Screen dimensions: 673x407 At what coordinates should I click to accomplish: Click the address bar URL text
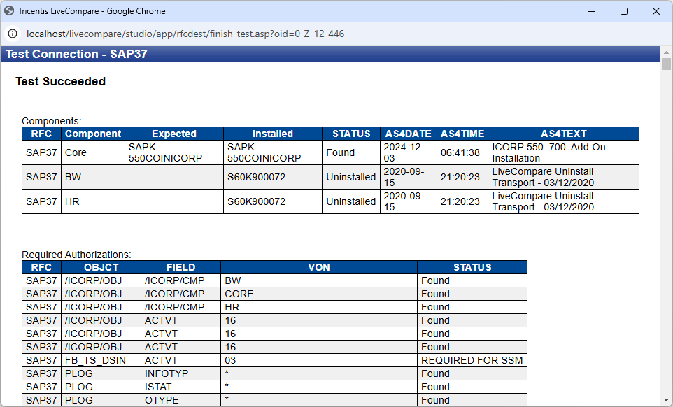pyautogui.click(x=185, y=34)
